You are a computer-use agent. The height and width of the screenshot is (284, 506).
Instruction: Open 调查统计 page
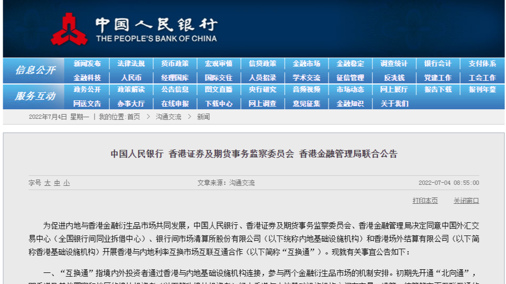[x=394, y=63]
